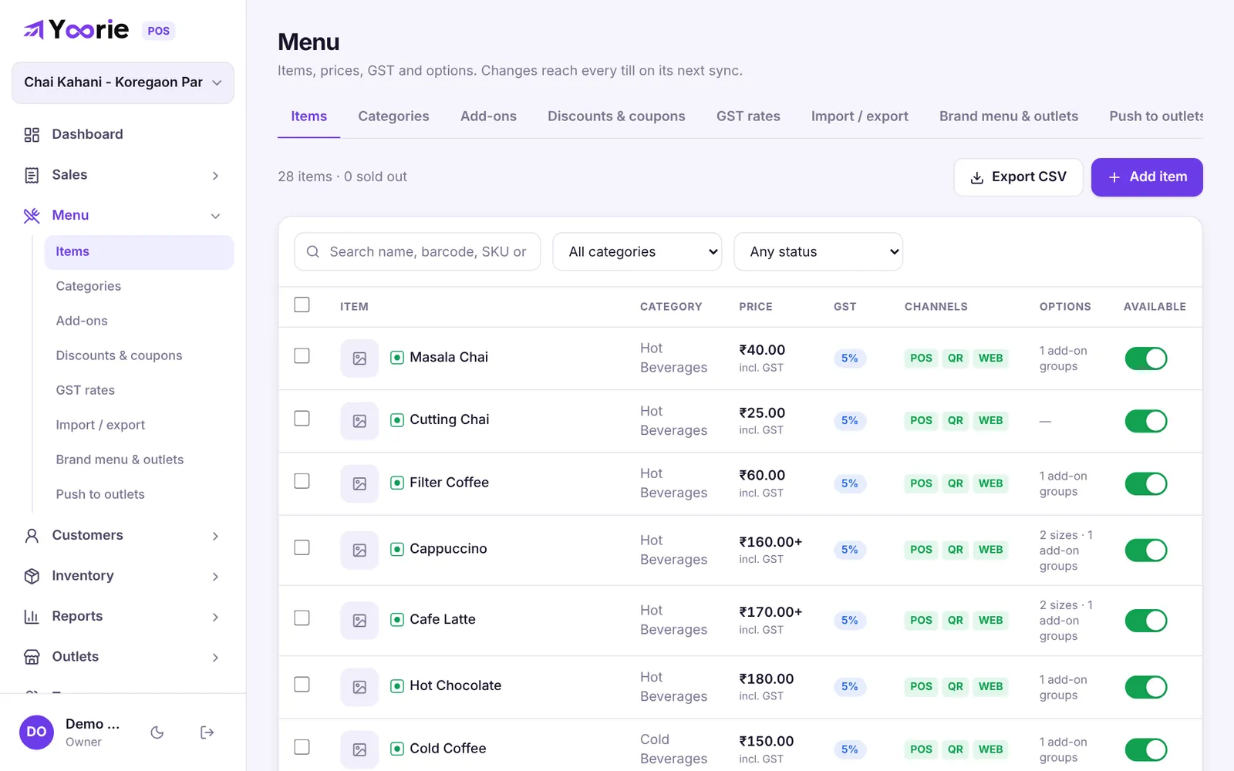The image size is (1234, 771).
Task: Switch to the Import / export tab
Action: click(860, 116)
